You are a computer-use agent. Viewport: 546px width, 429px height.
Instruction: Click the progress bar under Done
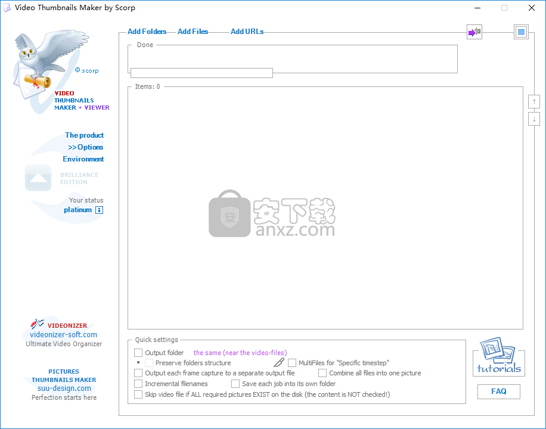pyautogui.click(x=201, y=73)
